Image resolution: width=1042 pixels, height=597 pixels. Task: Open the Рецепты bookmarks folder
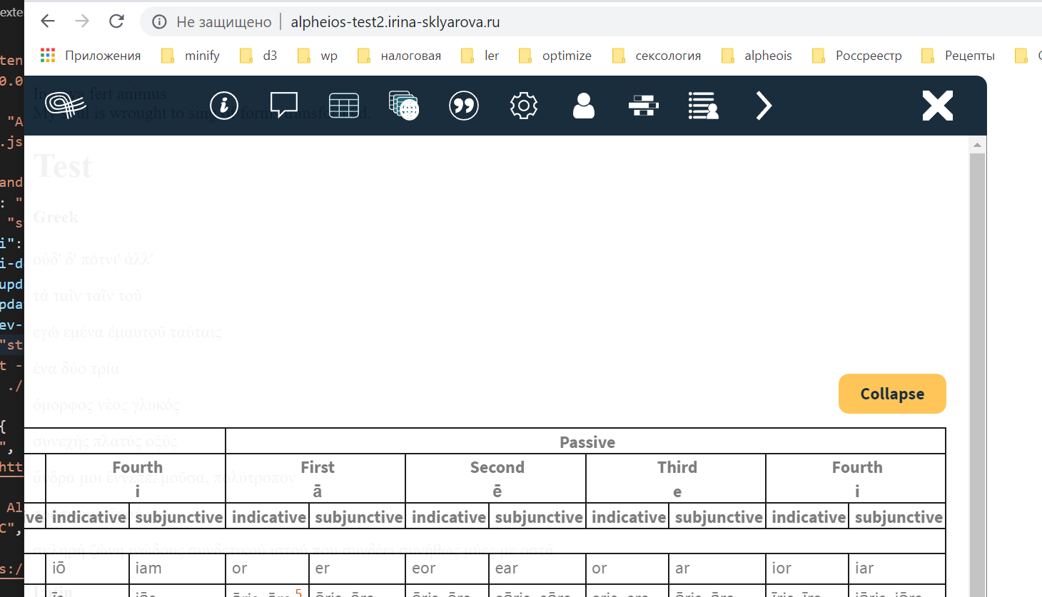click(x=968, y=55)
